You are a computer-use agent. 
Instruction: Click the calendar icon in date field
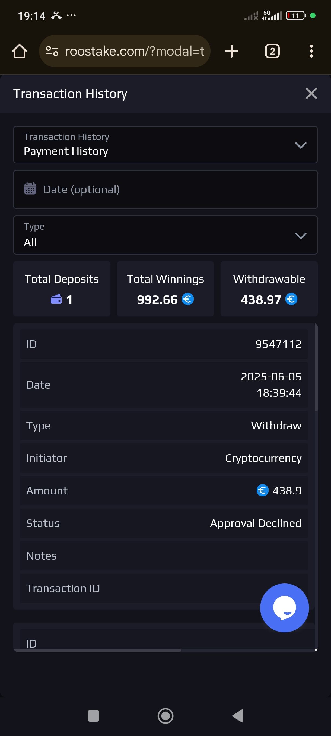coord(30,189)
